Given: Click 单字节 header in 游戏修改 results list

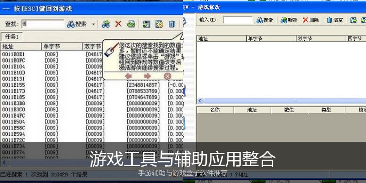Looking at the screenshot, I should 271,39.
